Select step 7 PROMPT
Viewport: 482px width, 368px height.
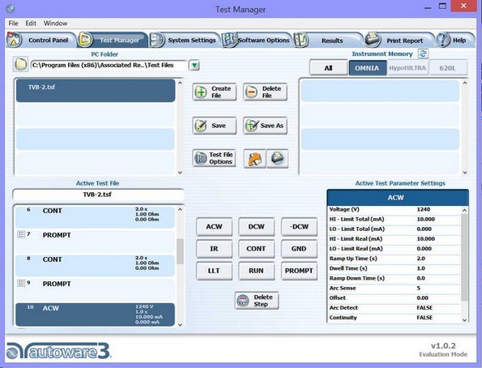96,242
